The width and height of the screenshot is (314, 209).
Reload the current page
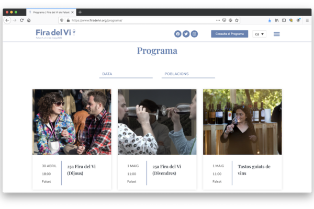pos(21,20)
